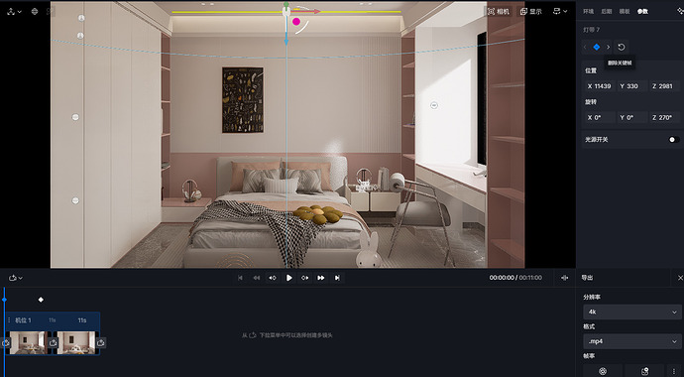Click the film-reel icon under 帧率
The image size is (684, 377).
click(x=603, y=371)
